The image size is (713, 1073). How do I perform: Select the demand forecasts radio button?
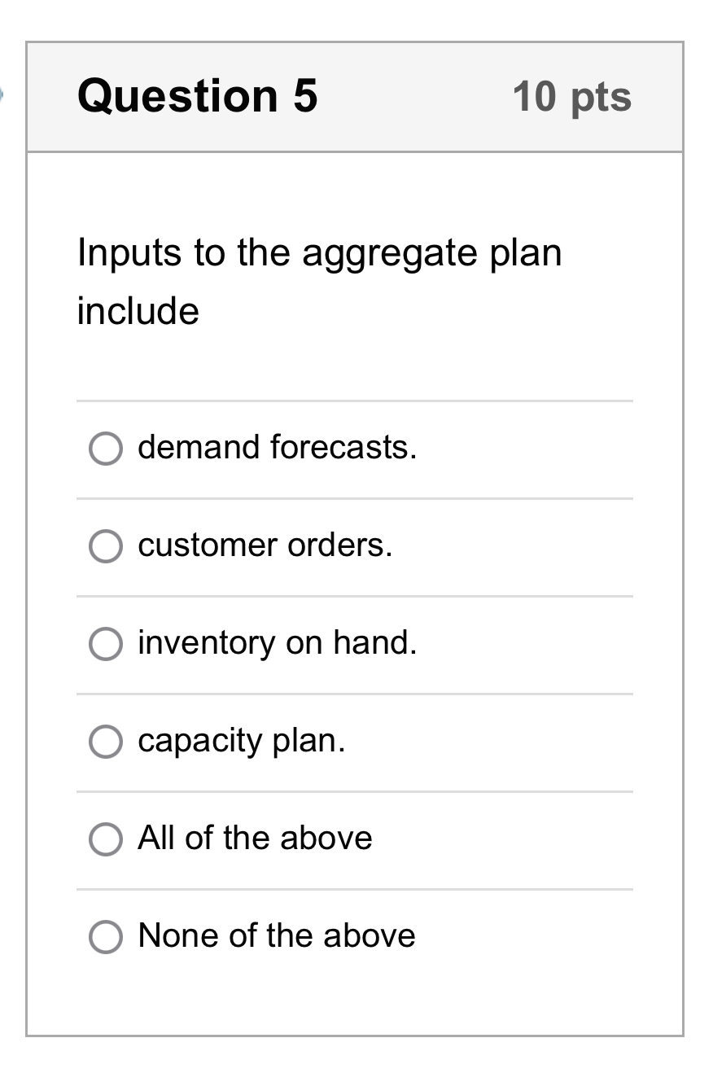point(105,448)
